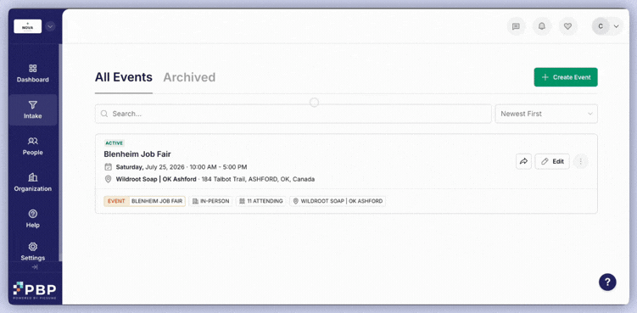Open the favorites heart icon
This screenshot has height=313, width=637.
coord(568,26)
